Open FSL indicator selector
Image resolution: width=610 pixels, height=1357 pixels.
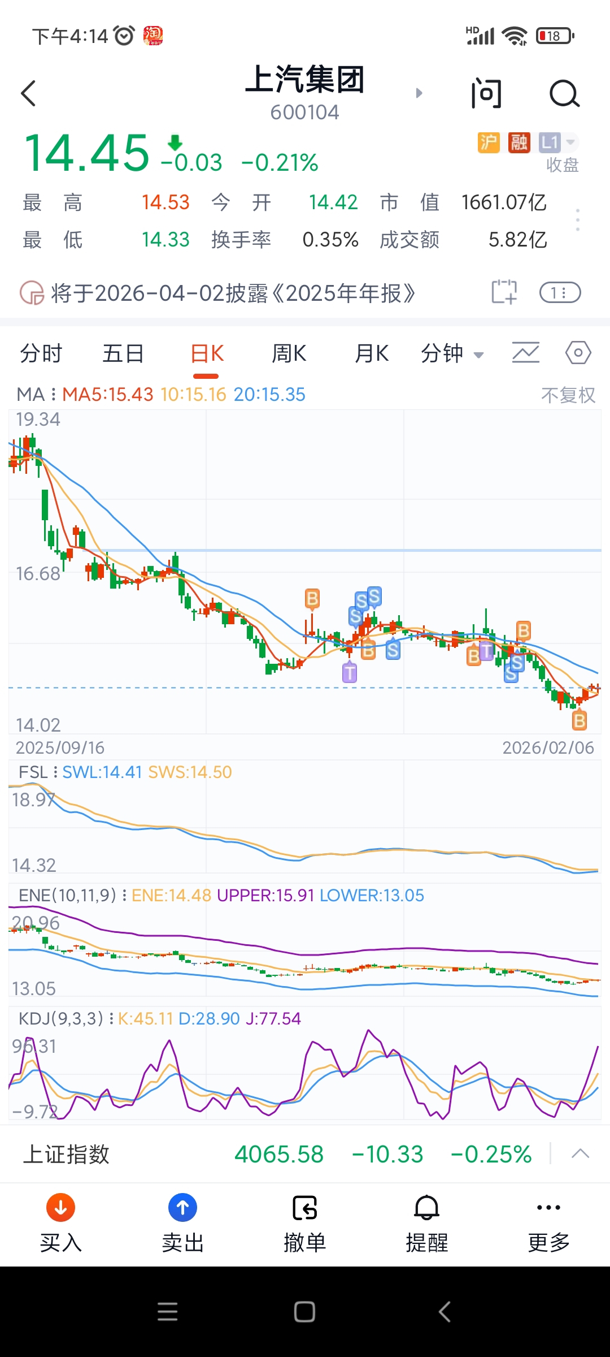37,772
